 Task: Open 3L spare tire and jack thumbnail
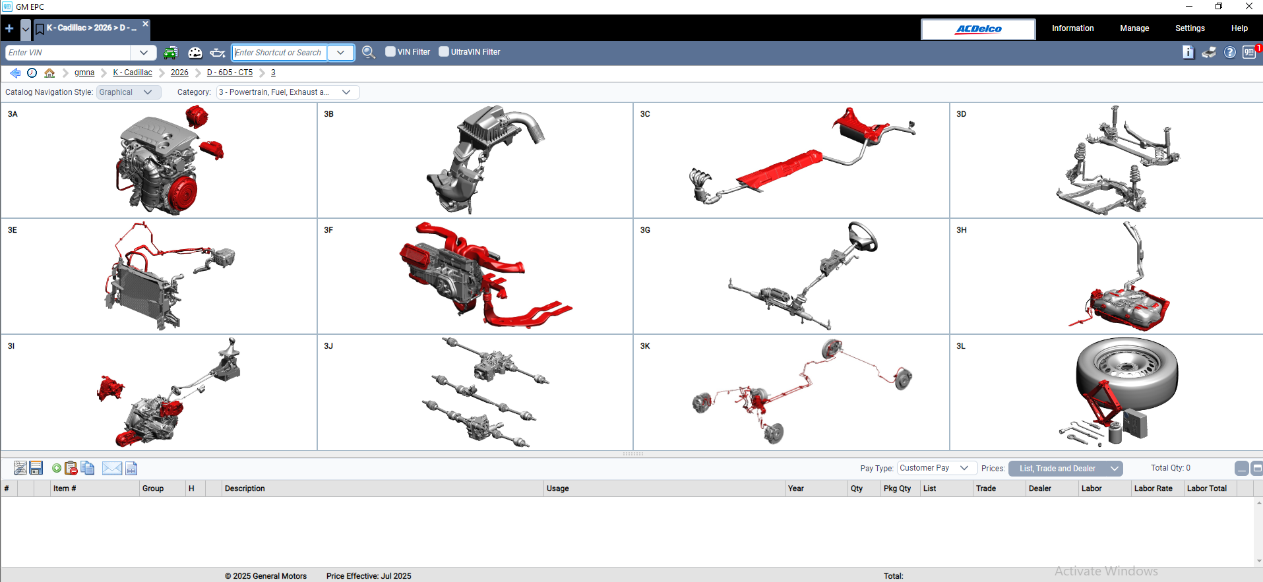click(x=1106, y=392)
